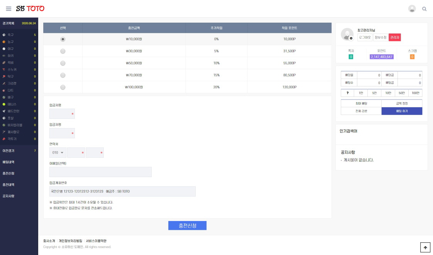Click the 테니스 tennis ball icon
The height and width of the screenshot is (255, 433).
pyautogui.click(x=4, y=104)
